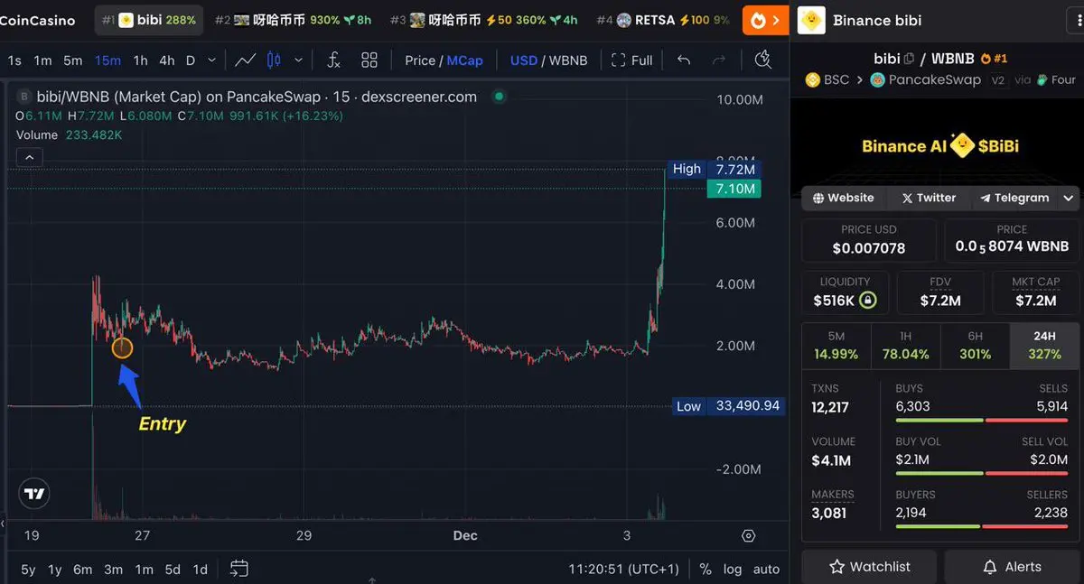Expand more social links chevron
Viewport: 1084px width, 584px height.
[1069, 198]
